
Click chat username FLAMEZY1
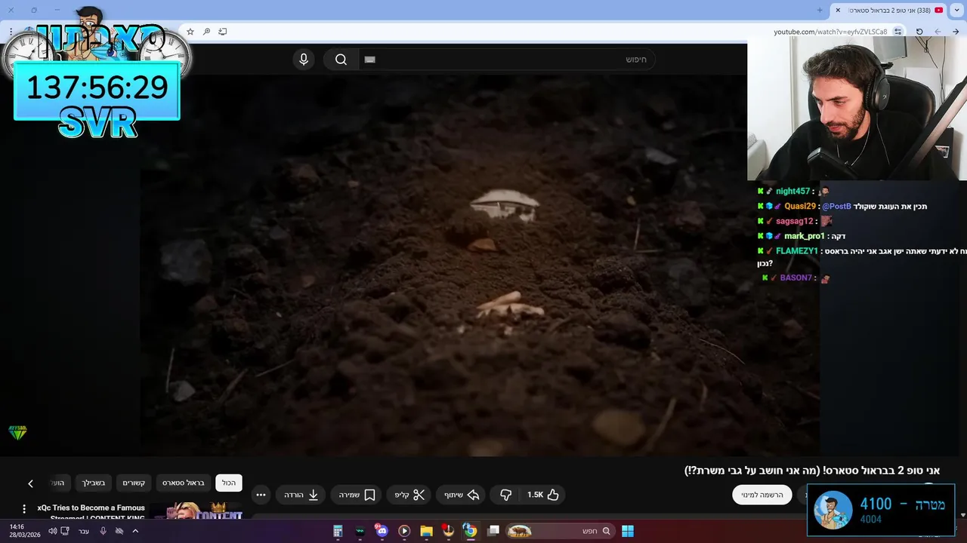point(797,251)
